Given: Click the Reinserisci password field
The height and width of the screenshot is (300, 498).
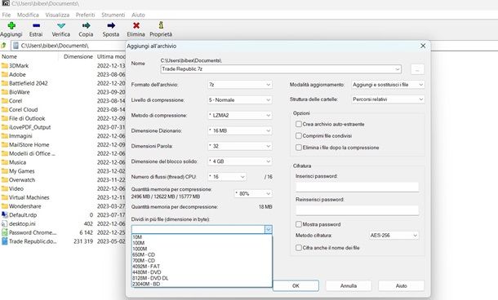Looking at the screenshot, I should tap(358, 210).
